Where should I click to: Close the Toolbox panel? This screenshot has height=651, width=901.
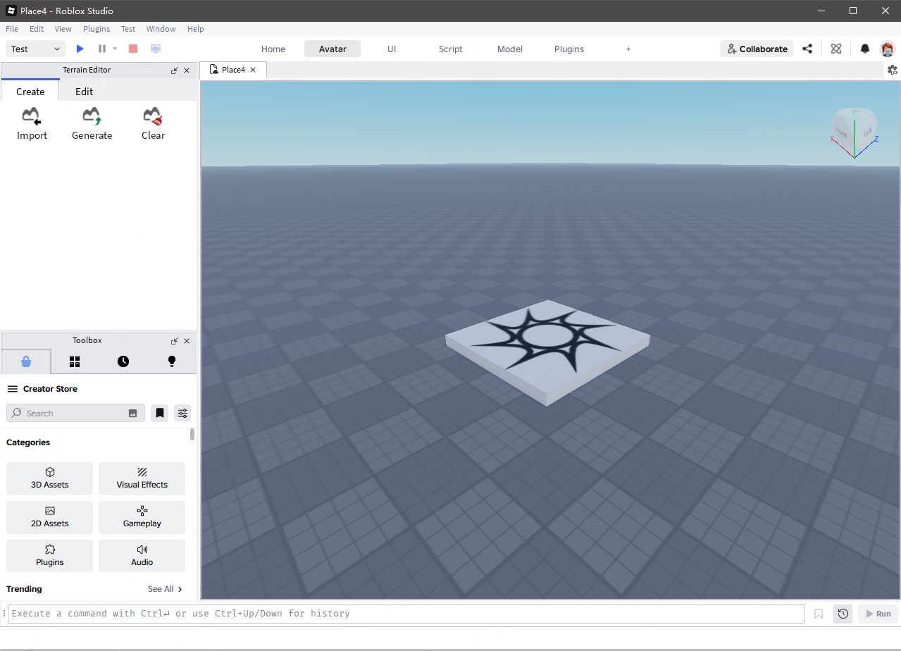187,341
